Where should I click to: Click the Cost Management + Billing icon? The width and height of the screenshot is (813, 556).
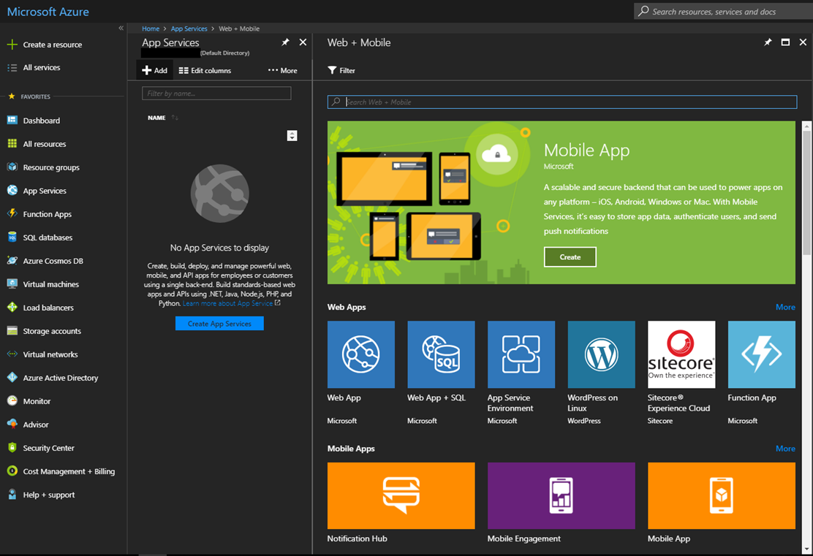pyautogui.click(x=12, y=471)
